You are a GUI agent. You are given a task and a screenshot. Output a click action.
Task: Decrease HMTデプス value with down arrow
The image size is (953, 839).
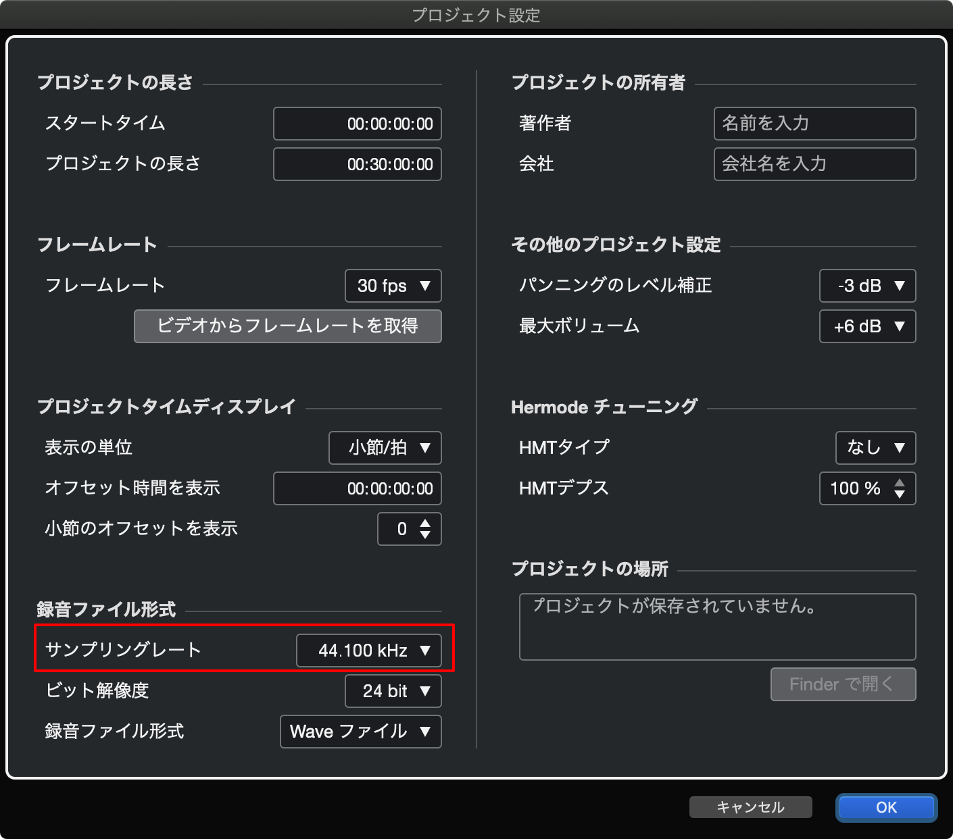click(x=900, y=494)
